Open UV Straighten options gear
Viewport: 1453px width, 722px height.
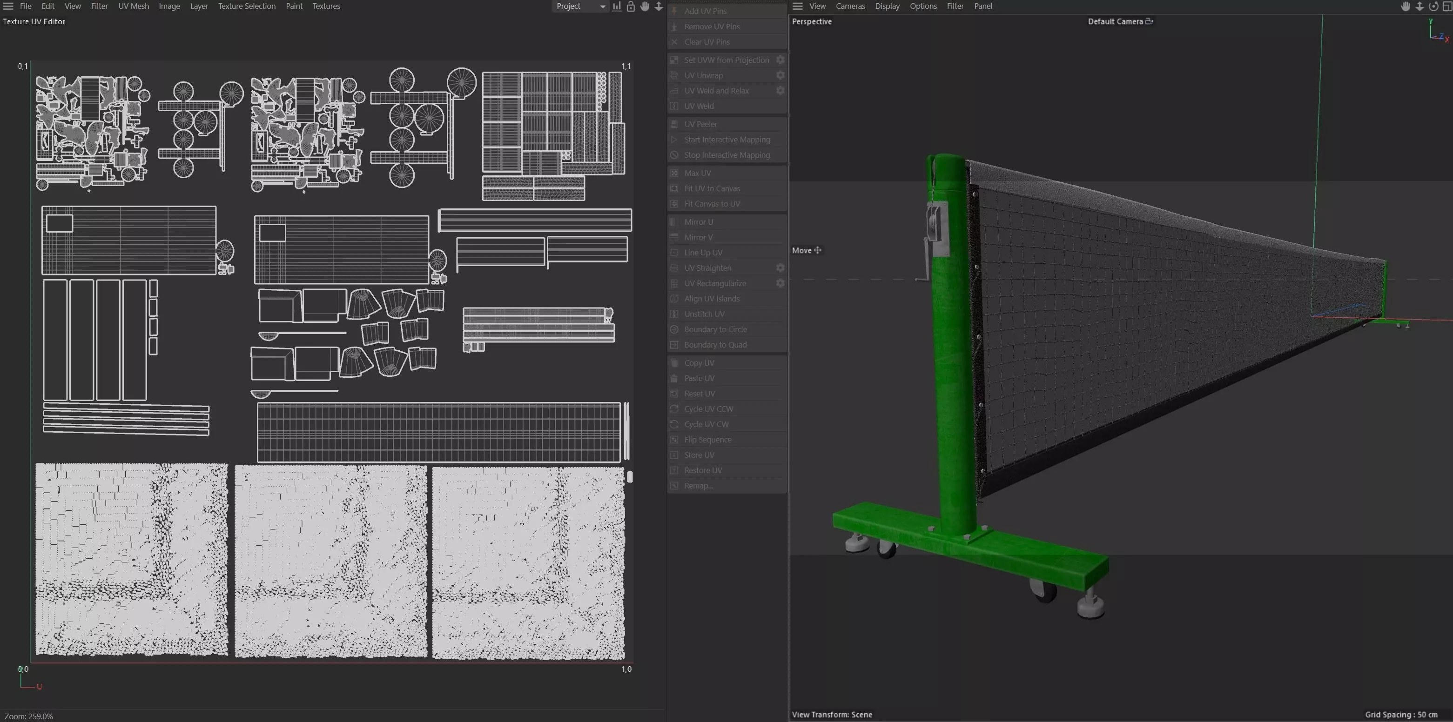(780, 267)
